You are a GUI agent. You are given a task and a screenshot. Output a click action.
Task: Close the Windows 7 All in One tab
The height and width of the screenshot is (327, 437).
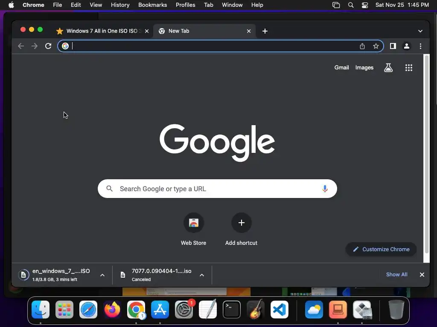click(x=147, y=31)
